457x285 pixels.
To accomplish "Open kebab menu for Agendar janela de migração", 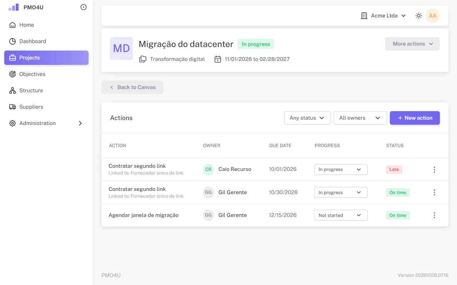I will click(x=435, y=215).
